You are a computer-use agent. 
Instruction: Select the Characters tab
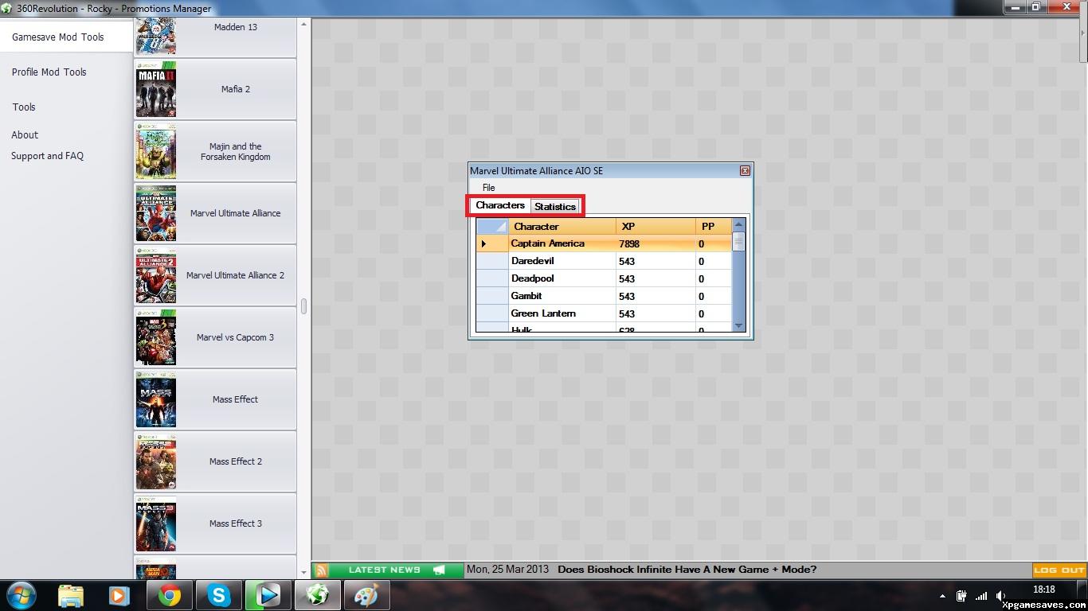tap(500, 205)
